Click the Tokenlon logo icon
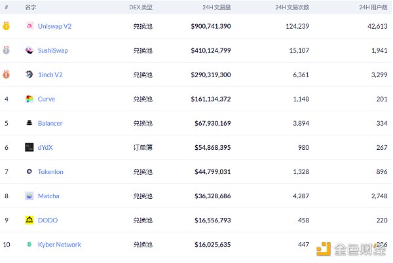393x263 pixels. click(29, 171)
